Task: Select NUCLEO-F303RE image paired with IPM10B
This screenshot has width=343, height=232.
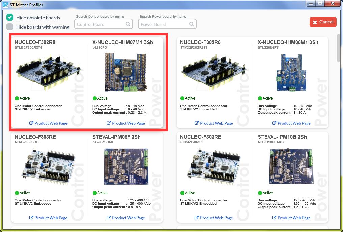Action: (x=214, y=167)
